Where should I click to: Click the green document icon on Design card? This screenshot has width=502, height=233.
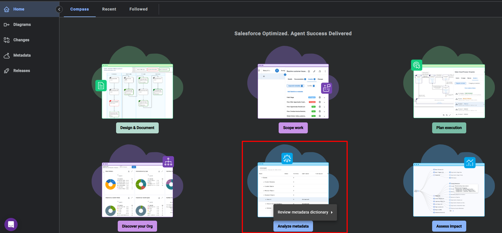click(x=101, y=86)
